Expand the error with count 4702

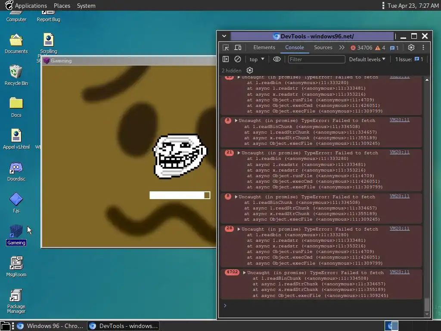(x=245, y=273)
